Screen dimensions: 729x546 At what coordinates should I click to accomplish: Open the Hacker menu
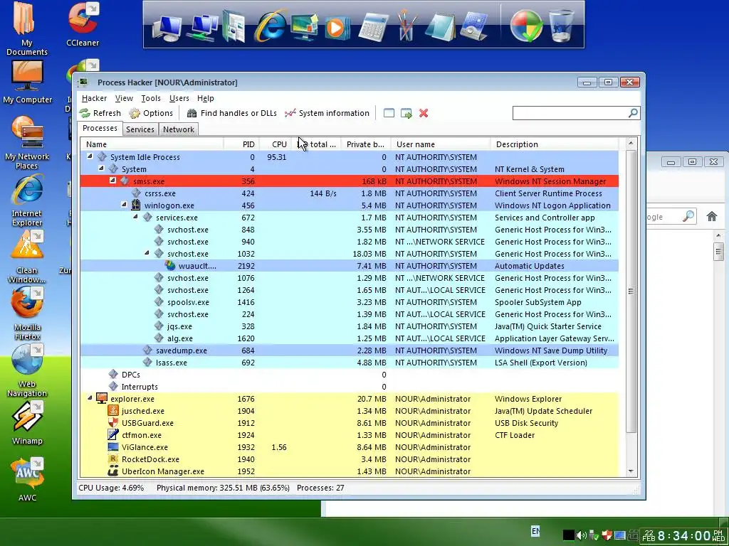(x=95, y=98)
